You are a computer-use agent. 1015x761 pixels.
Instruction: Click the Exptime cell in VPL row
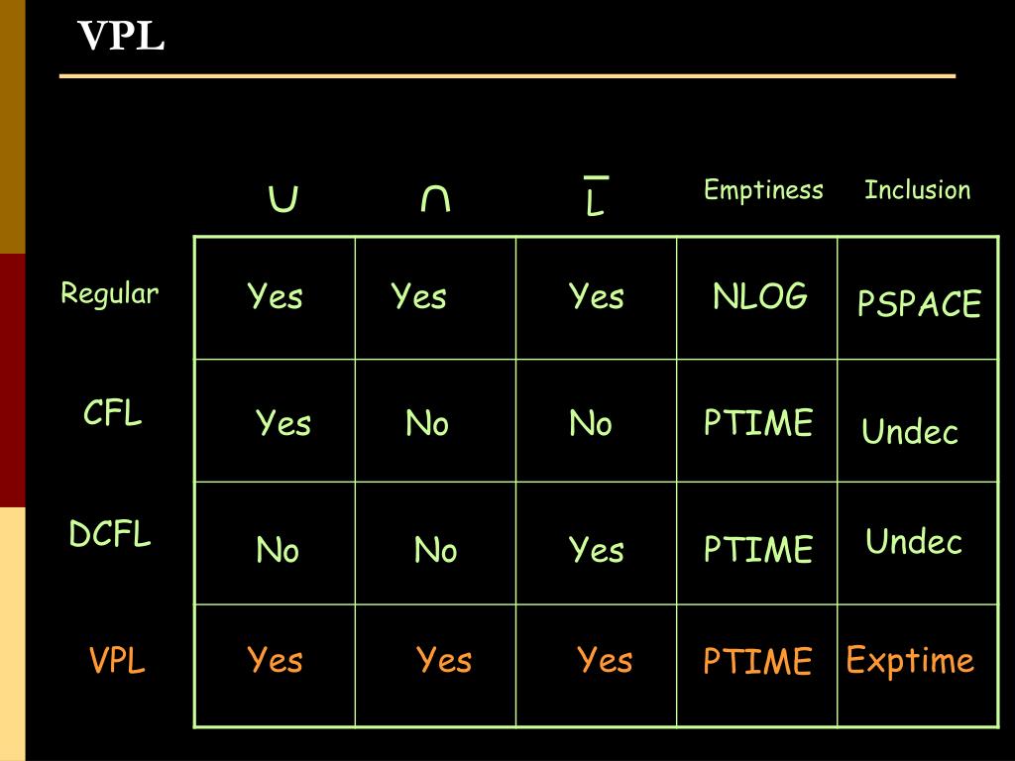(910, 661)
